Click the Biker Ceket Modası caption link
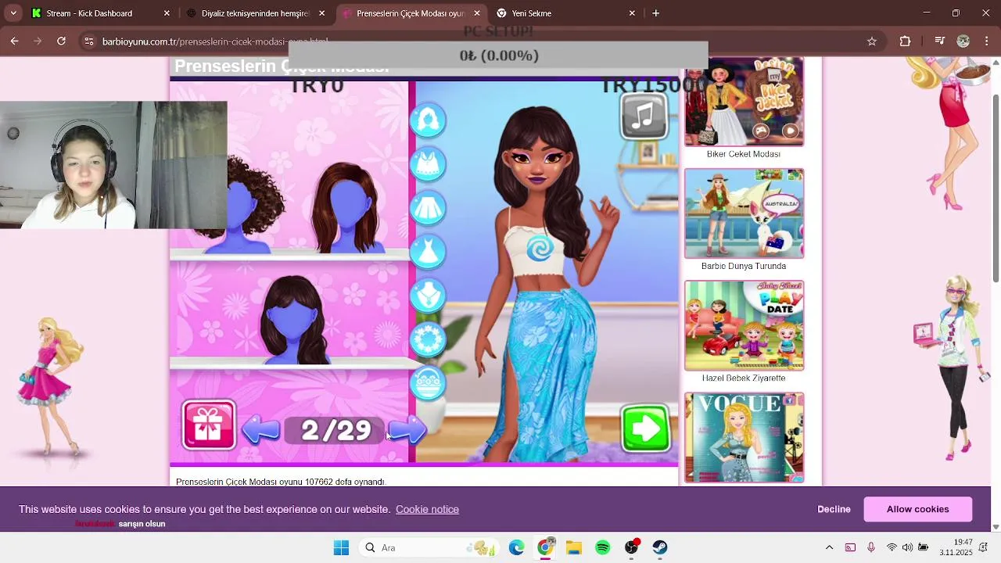Viewport: 1001px width, 563px height. pyautogui.click(x=744, y=154)
